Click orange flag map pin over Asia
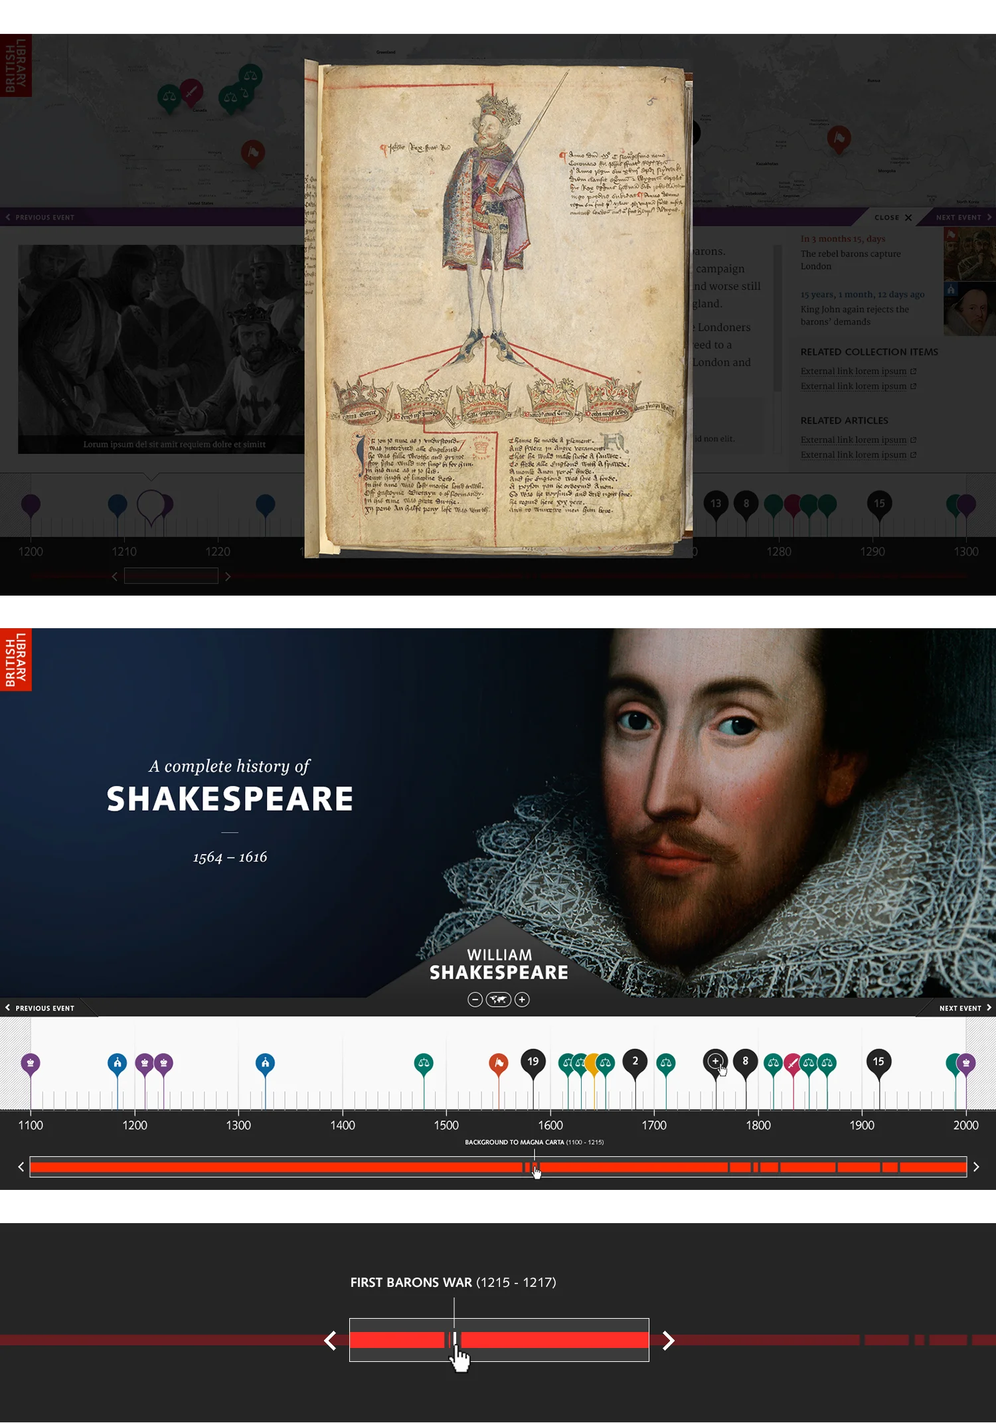This screenshot has height=1423, width=996. 839,139
